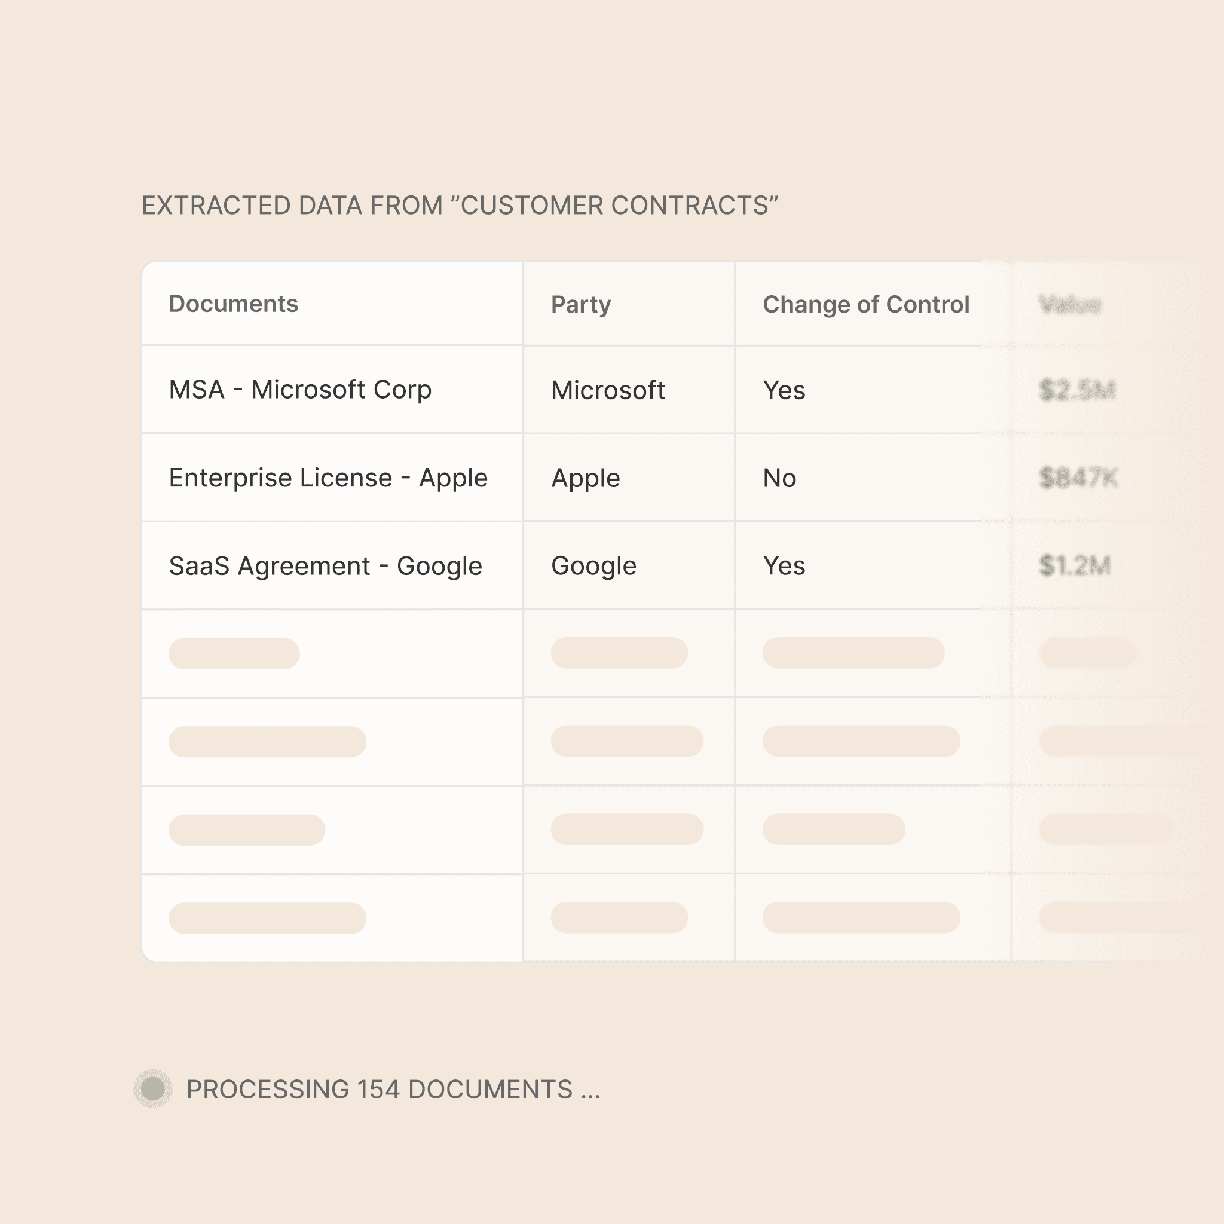1224x1224 pixels.
Task: Click the processing status spinner icon
Action: (x=152, y=1088)
